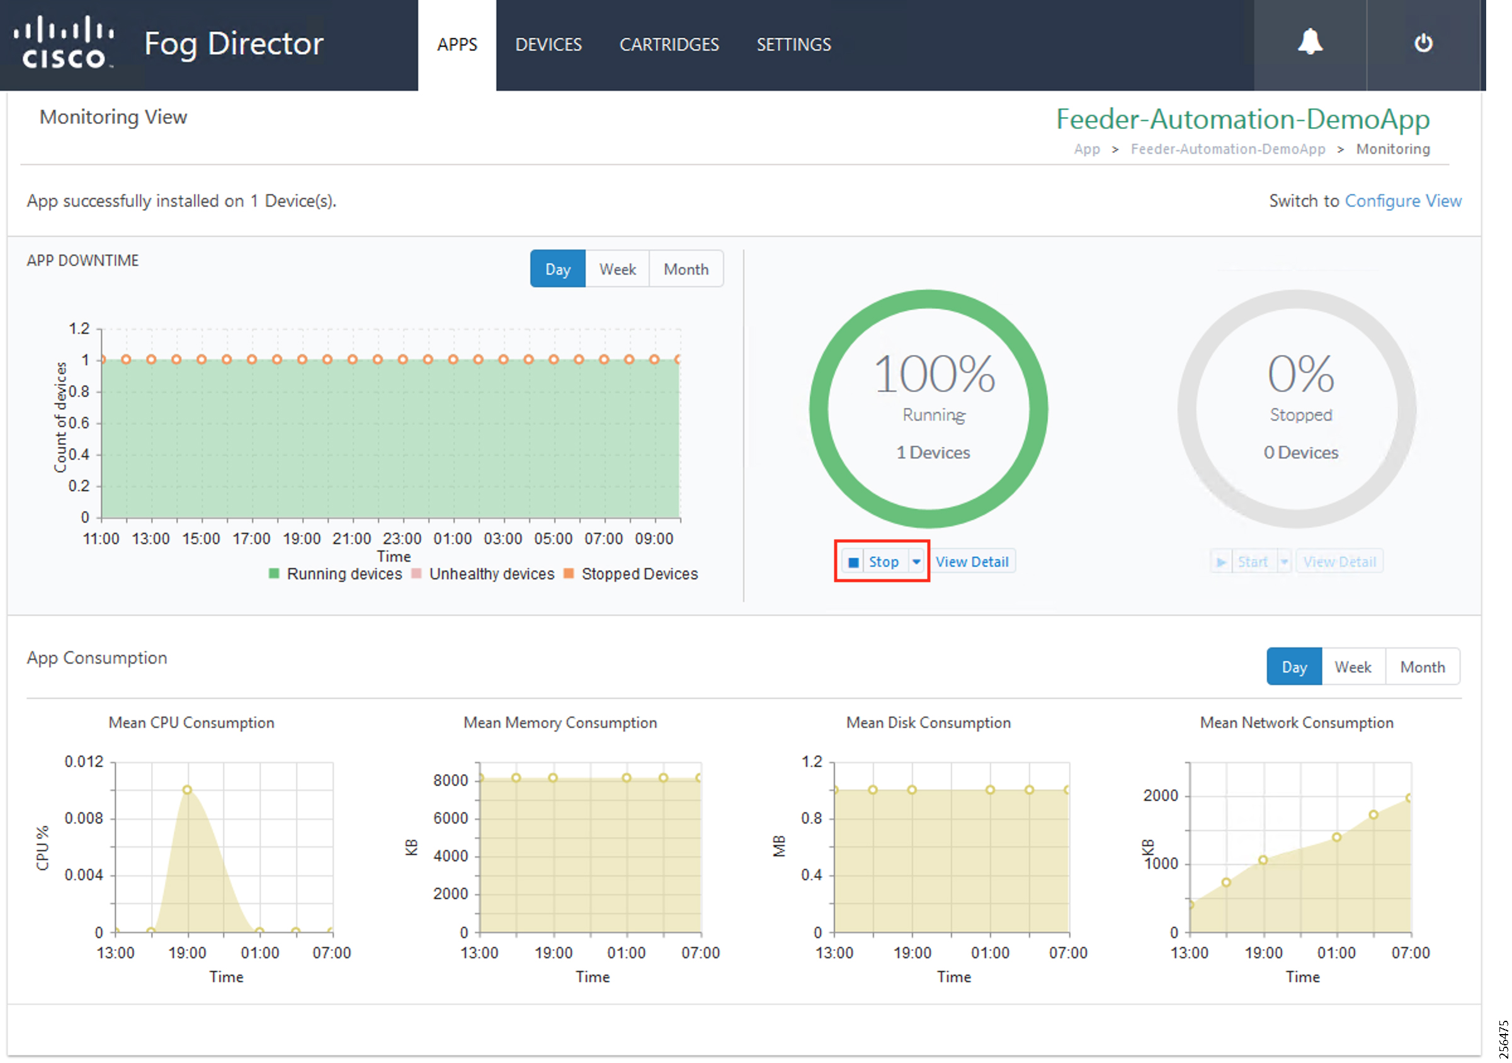Switch to the APPS tab
Screen dimensions: 1512x1063
[x=457, y=45]
